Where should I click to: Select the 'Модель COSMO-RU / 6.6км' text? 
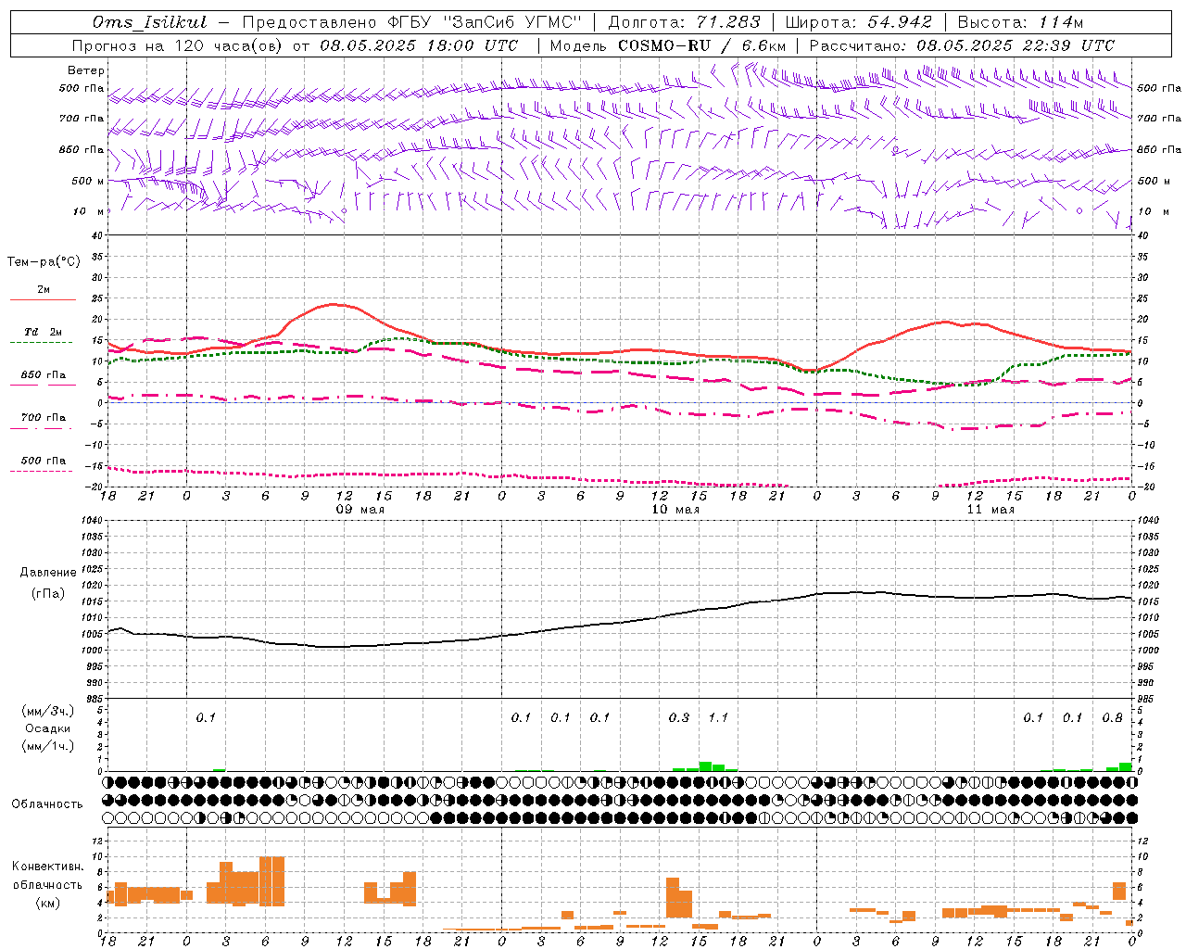668,45
